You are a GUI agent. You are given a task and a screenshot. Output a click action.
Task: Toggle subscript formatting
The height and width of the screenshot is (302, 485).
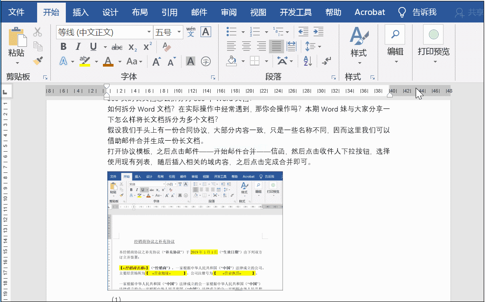[133, 47]
